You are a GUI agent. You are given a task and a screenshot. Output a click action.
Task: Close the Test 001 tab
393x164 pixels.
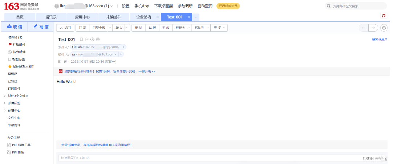[189, 17]
